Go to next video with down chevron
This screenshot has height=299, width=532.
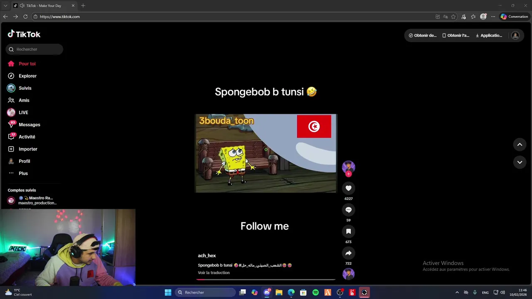[520, 162]
